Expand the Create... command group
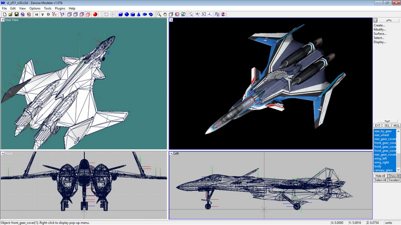The width and height of the screenshot is (401, 225). (379, 25)
